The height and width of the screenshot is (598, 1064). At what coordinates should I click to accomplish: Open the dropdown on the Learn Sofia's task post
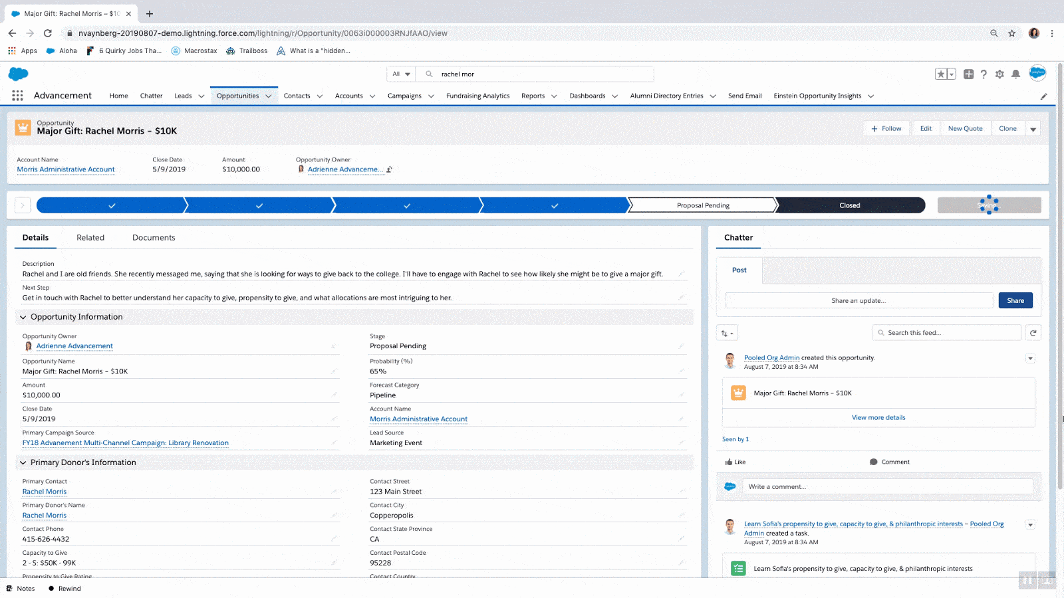coord(1030,525)
